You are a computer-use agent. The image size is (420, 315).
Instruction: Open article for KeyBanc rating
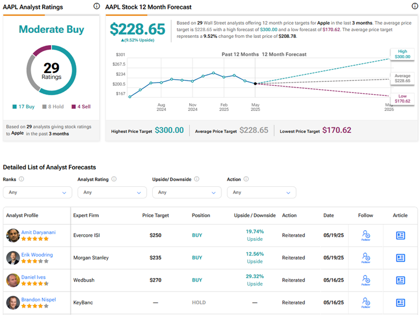400,303
